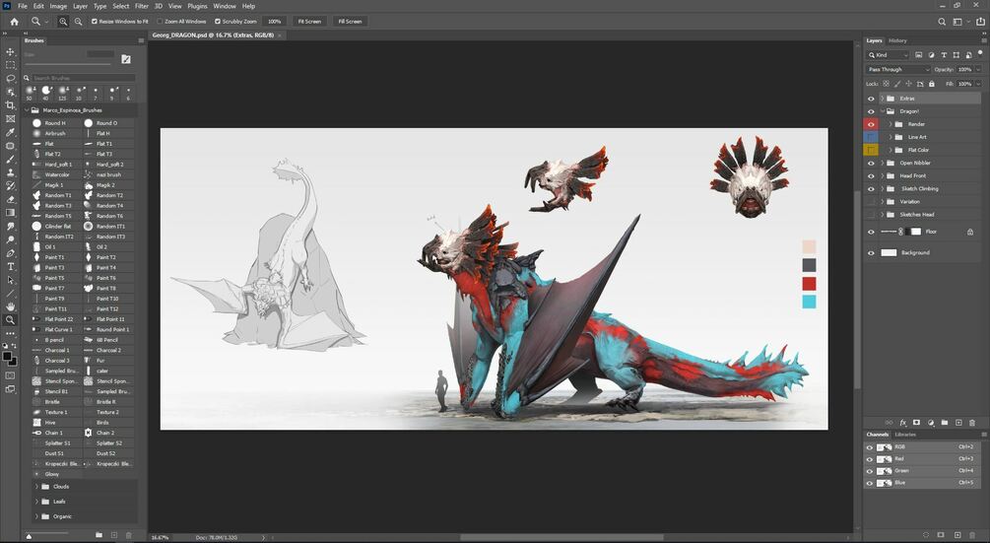Select the Lasso tool
The width and height of the screenshot is (990, 543).
point(10,79)
